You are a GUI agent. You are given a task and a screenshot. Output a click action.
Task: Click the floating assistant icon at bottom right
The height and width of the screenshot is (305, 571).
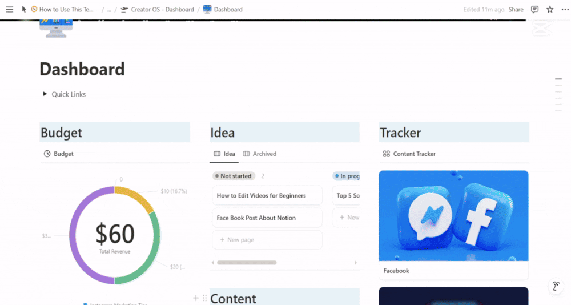coord(555,286)
